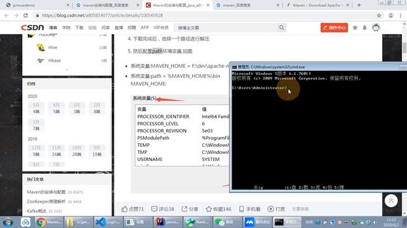This screenshot has height=228, width=407.
Task: Expand the category list chevron below Hbase
Action: tap(67, 70)
